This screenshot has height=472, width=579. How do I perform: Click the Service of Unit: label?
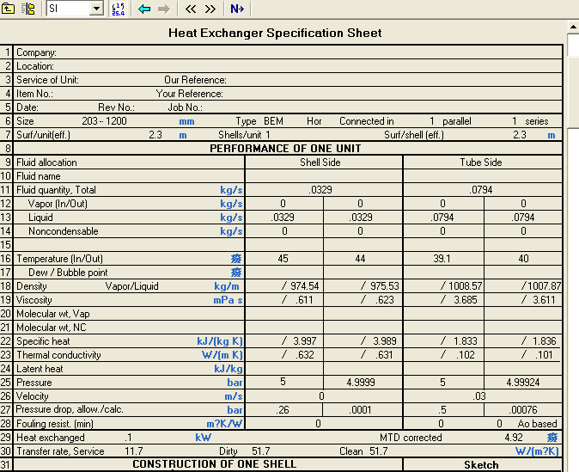(x=47, y=80)
